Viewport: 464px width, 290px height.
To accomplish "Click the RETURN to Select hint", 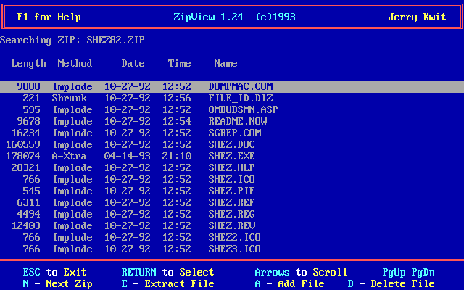I will (167, 273).
